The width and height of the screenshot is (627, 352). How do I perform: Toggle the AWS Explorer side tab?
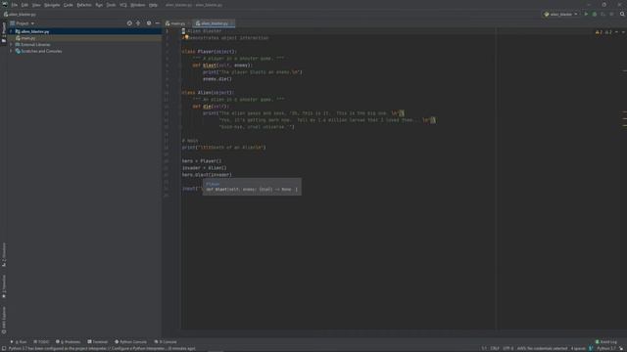coord(4,320)
